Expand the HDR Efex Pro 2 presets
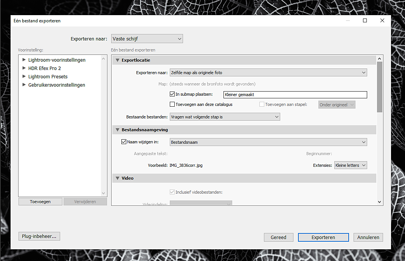The image size is (405, 261). 24,68
